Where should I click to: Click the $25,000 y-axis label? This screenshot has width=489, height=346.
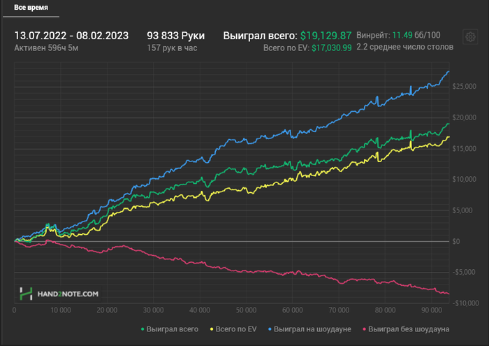click(465, 87)
